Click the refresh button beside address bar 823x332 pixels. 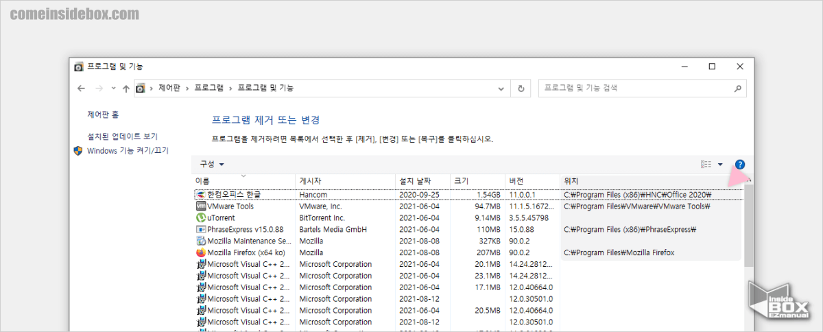click(x=521, y=88)
